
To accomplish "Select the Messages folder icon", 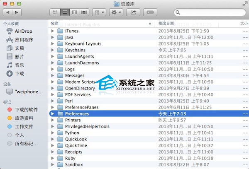I will tap(60, 75).
